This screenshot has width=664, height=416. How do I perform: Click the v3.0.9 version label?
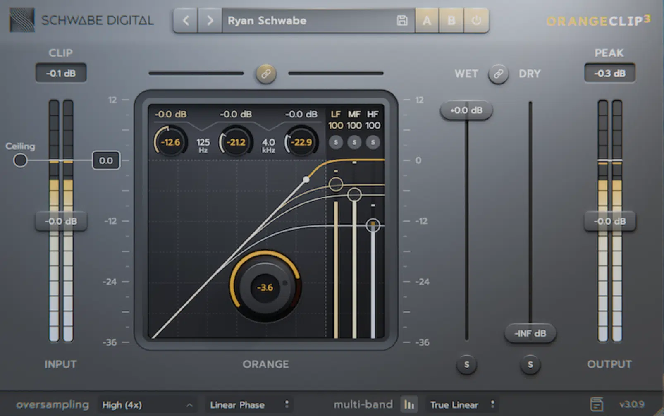coord(632,404)
